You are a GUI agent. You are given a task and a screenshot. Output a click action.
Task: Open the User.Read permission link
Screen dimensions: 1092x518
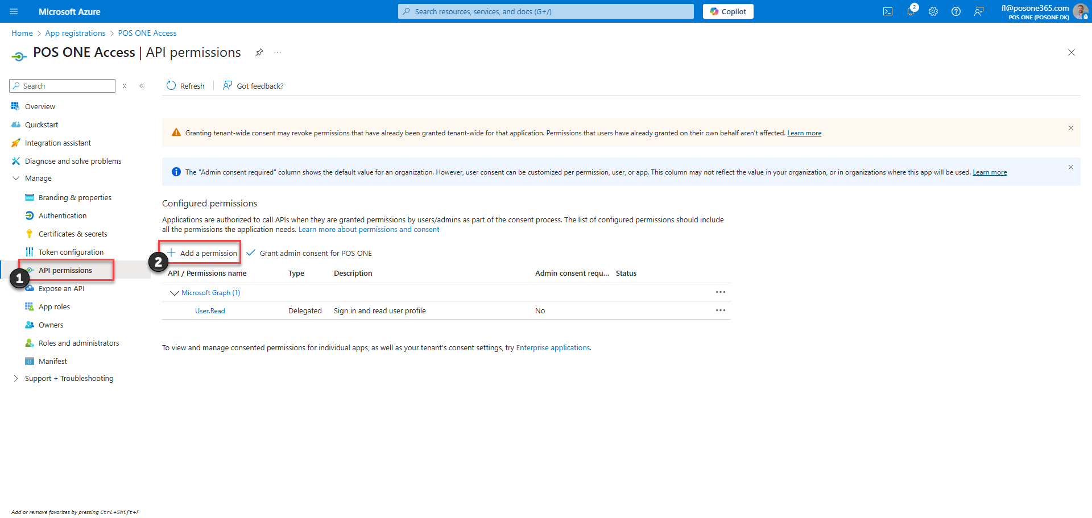pos(210,311)
